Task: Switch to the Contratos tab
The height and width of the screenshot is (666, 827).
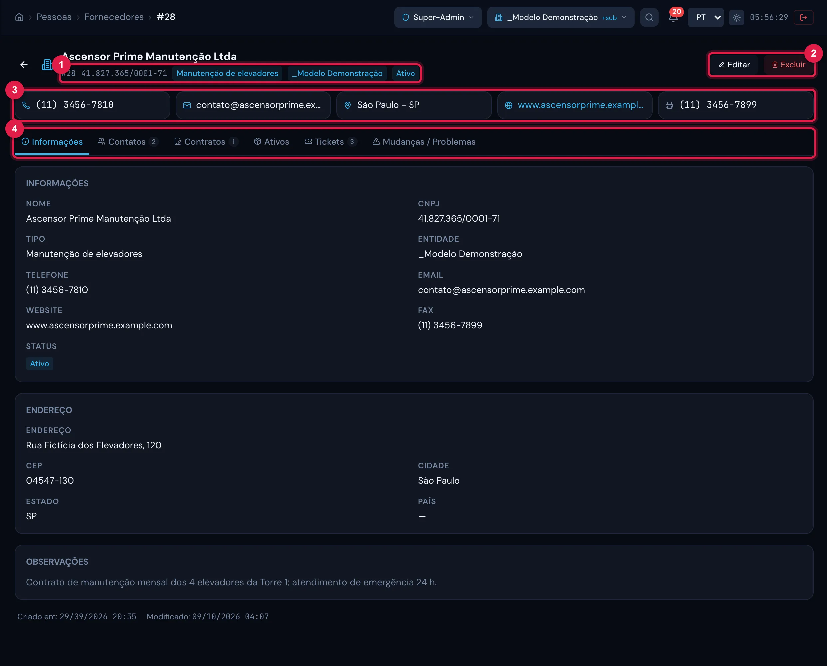Action: coord(206,142)
